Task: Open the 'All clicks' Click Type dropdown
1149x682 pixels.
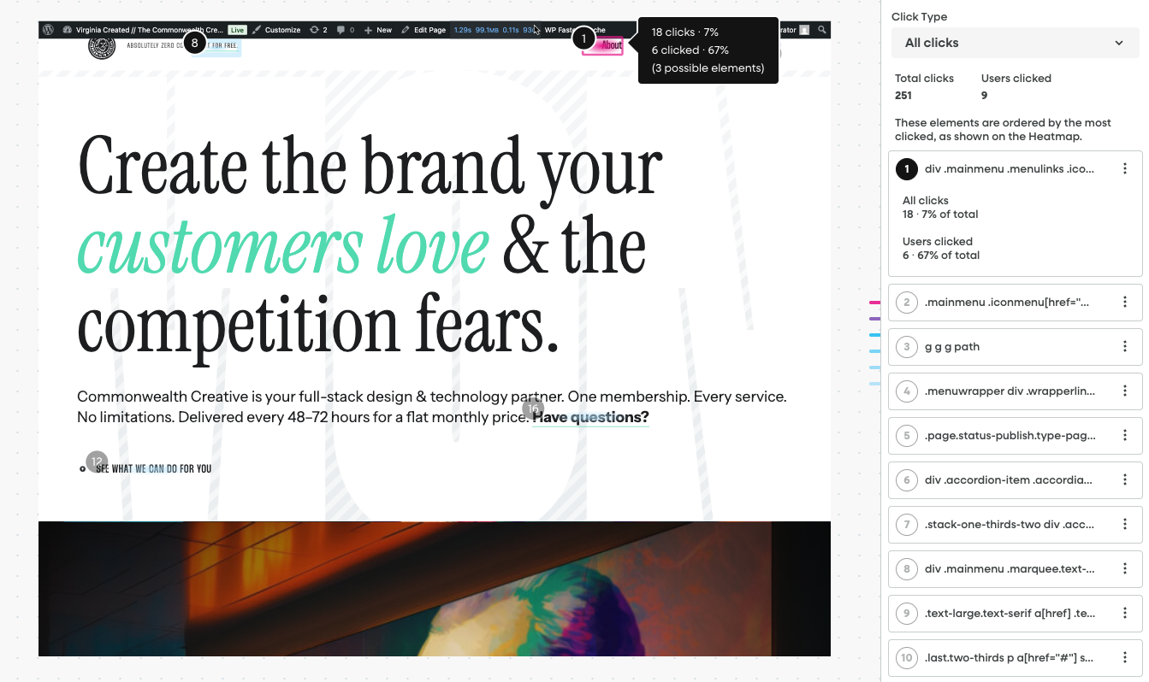Action: [1014, 43]
